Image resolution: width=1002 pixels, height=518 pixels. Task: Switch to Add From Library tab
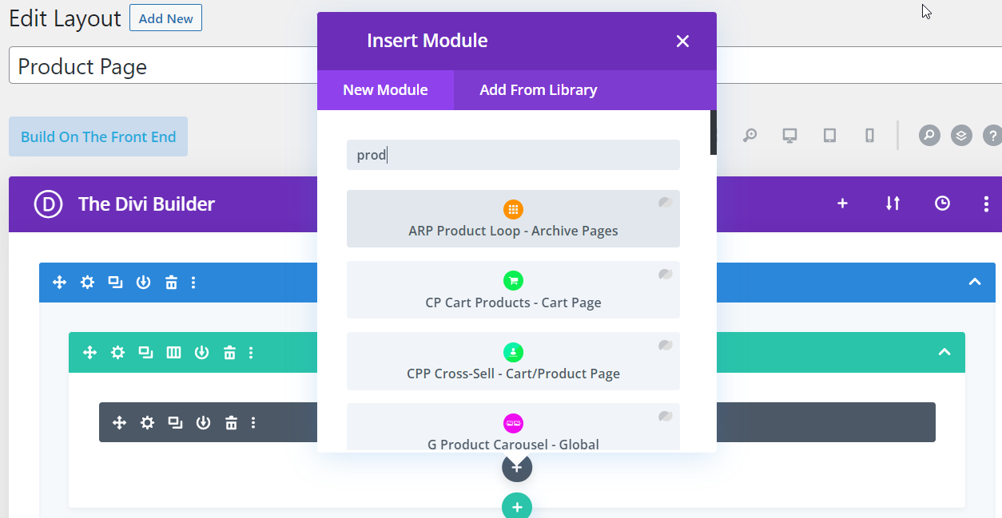tap(538, 90)
